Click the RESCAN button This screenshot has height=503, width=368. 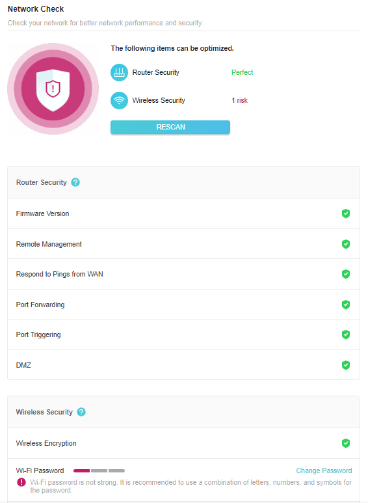pos(170,127)
